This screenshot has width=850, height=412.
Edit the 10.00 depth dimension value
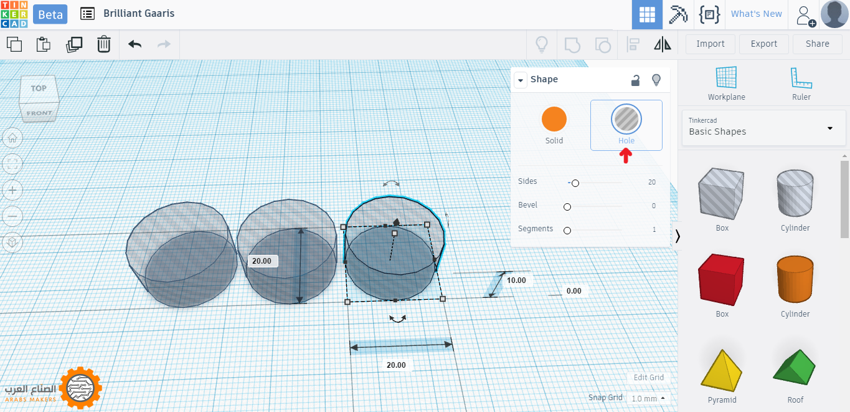pyautogui.click(x=516, y=280)
